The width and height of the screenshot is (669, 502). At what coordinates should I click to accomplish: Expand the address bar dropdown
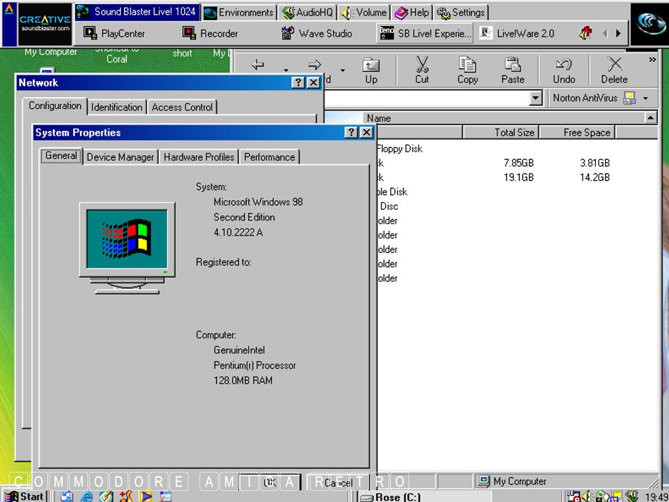[x=536, y=99]
